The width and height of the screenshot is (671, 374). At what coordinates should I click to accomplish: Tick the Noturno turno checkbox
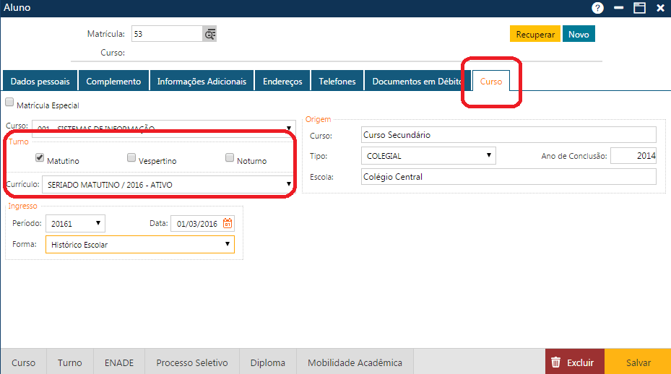[x=230, y=157]
